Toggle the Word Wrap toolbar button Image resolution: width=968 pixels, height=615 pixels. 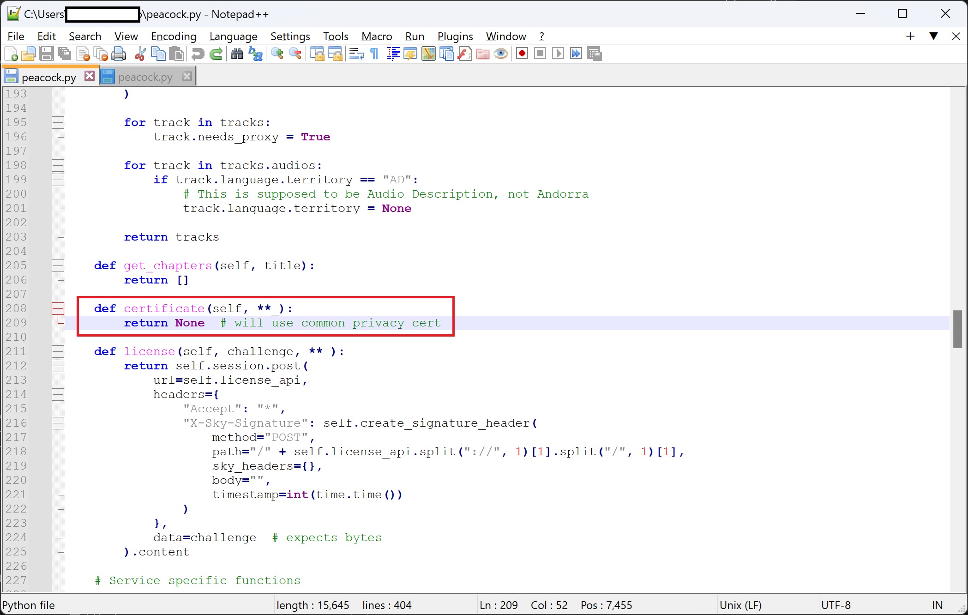356,54
